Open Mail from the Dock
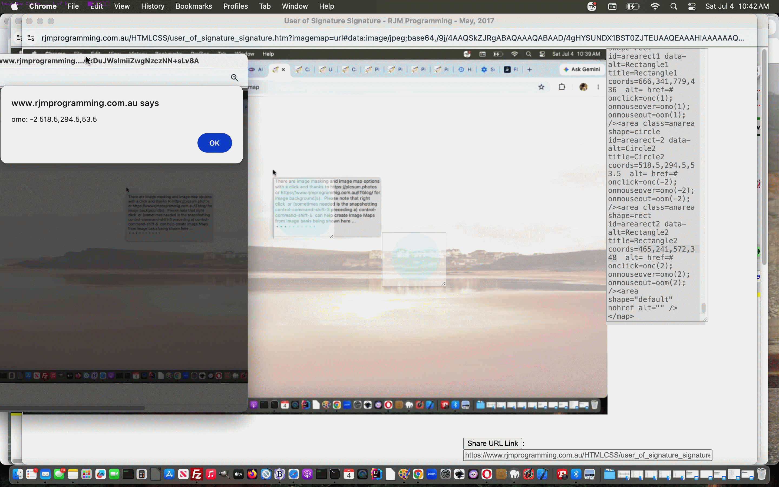The width and height of the screenshot is (779, 487). tap(45, 474)
